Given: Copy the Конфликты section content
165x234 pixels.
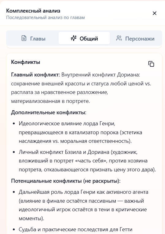Looking at the screenshot, I should 151,64.
